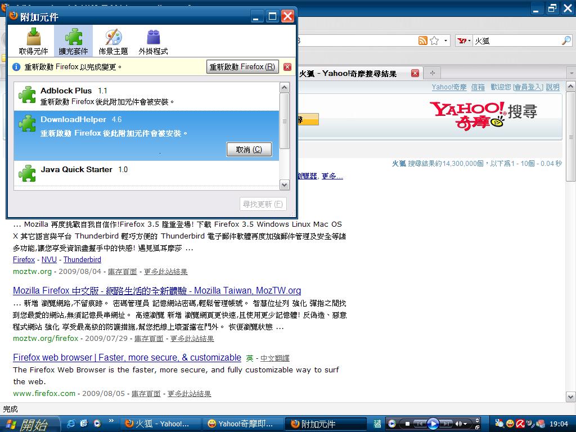This screenshot has width=576, height=432.
Task: Dismiss the restart notification bar
Action: tap(287, 67)
